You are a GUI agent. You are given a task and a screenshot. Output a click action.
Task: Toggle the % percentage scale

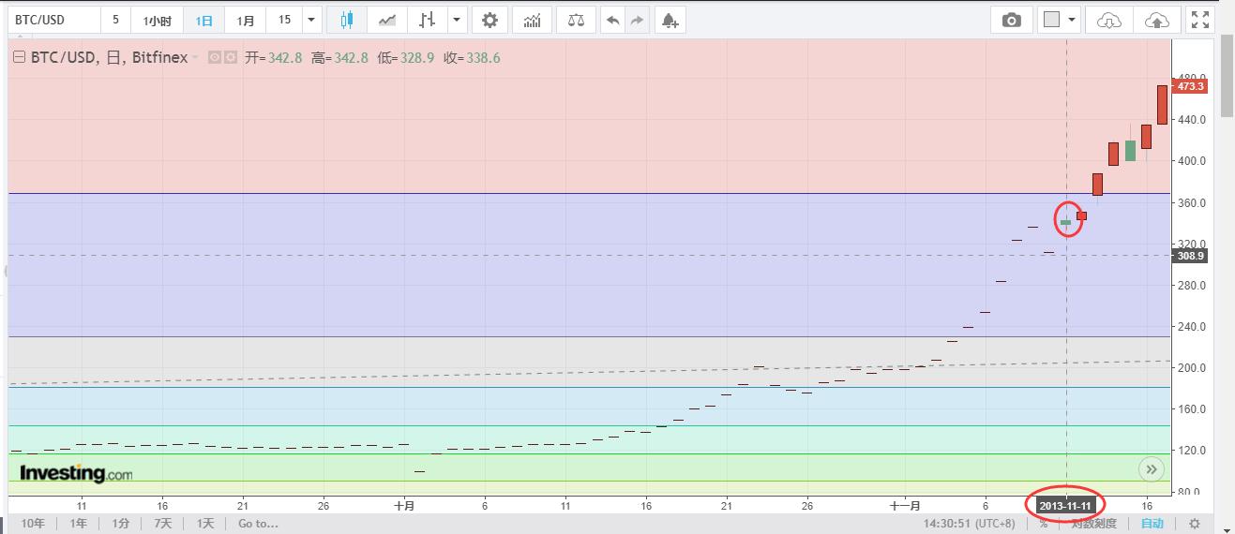(1043, 524)
